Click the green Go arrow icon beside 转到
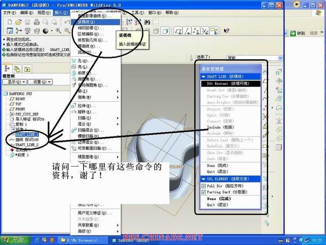This screenshot has width=326, height=245. click(x=293, y=33)
